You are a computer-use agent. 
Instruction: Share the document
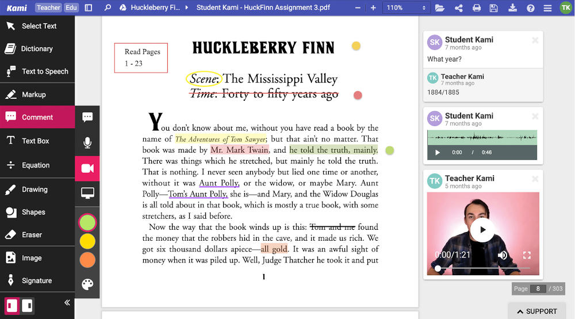[x=458, y=7]
